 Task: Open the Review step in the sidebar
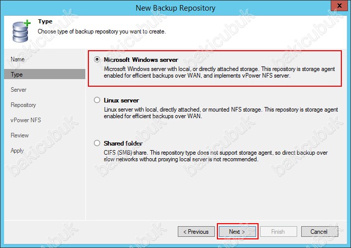coord(20,135)
